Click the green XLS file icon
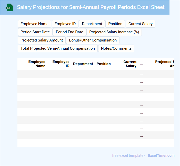 (9, 7)
